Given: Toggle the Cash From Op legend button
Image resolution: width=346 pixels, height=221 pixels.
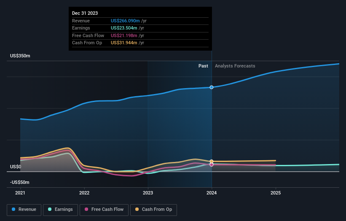Looking at the screenshot, I should pos(153,210).
